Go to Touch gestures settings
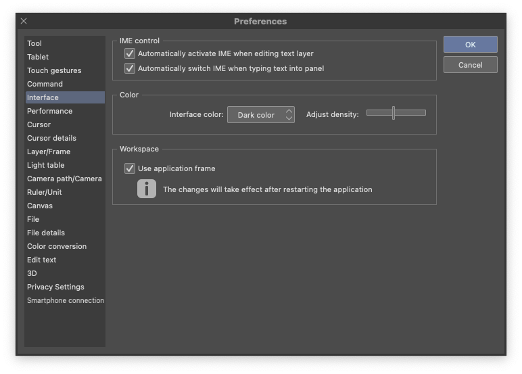This screenshot has height=374, width=522. pos(65,70)
